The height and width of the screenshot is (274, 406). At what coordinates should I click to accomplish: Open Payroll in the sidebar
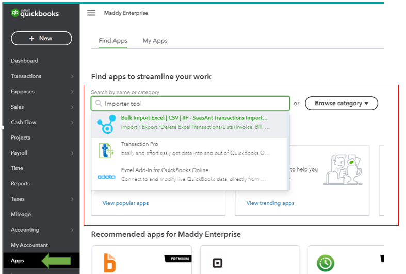(19, 153)
